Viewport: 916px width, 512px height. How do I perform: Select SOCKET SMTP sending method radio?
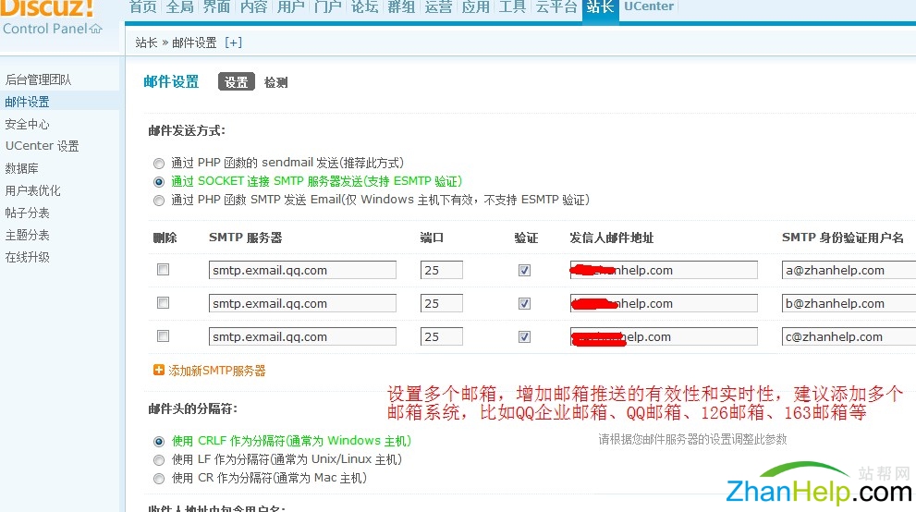[x=159, y=182]
